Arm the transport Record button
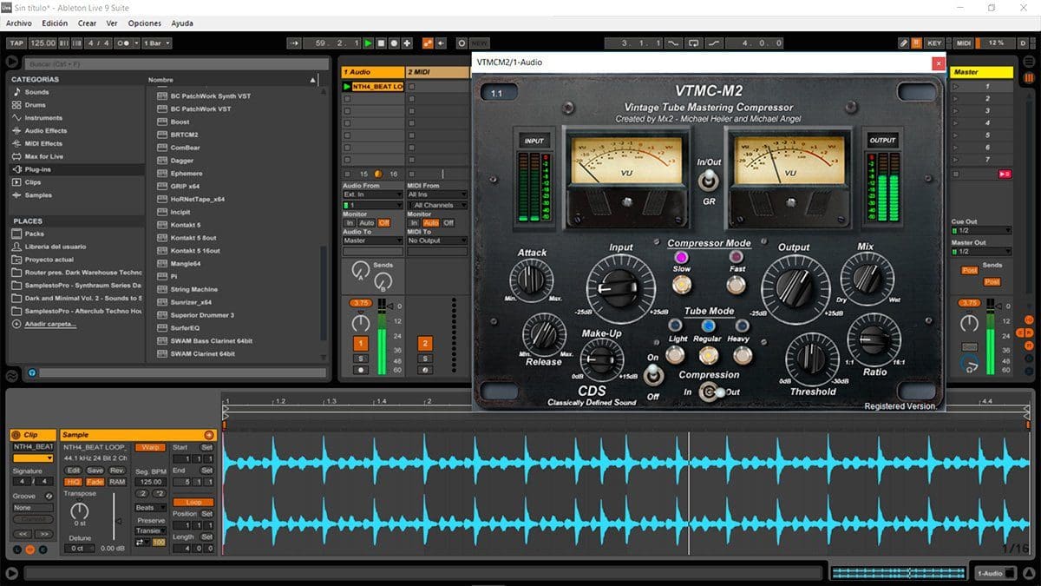This screenshot has width=1041, height=586. click(394, 43)
